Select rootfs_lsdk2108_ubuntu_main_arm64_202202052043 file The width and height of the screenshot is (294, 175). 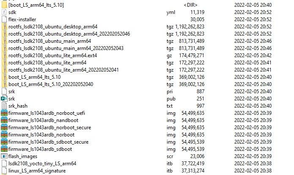click(x=66, y=48)
